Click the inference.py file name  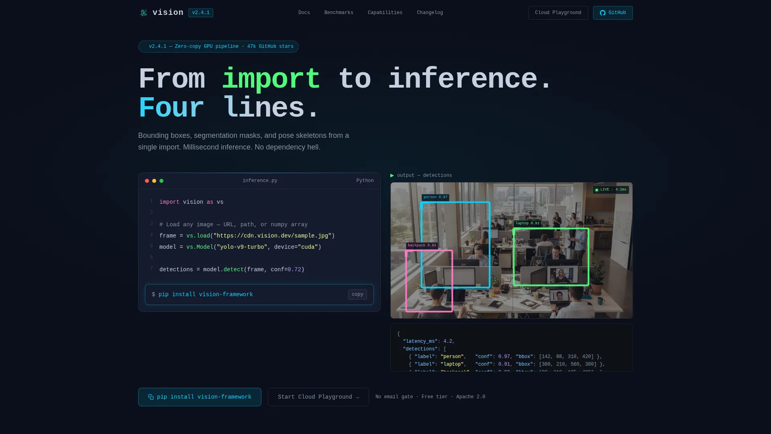coord(260,181)
